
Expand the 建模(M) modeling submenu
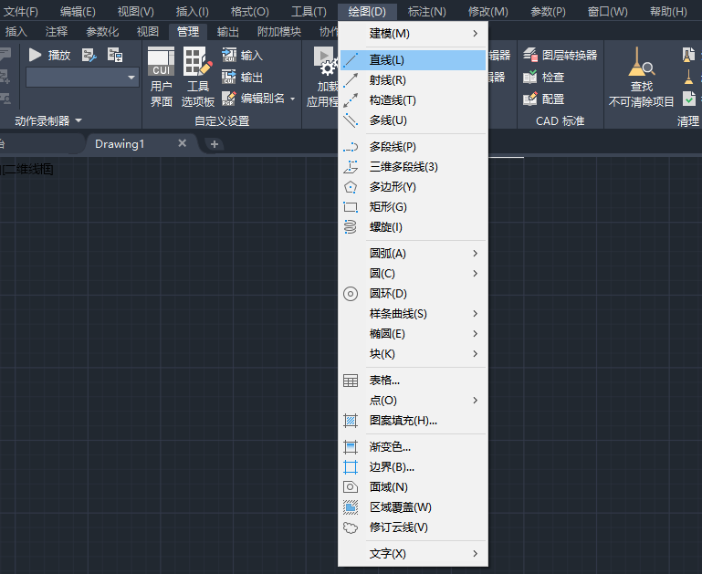[413, 34]
